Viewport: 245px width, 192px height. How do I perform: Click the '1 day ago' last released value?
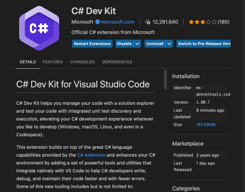click(205, 163)
